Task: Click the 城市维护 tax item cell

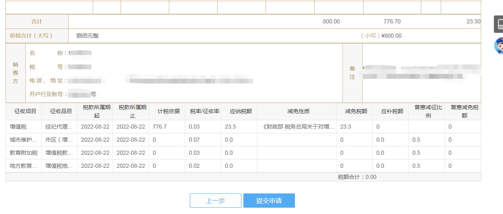Action: click(24, 140)
